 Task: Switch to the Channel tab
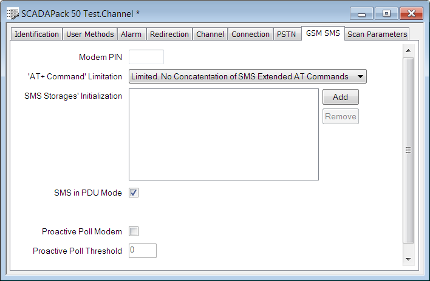[210, 35]
